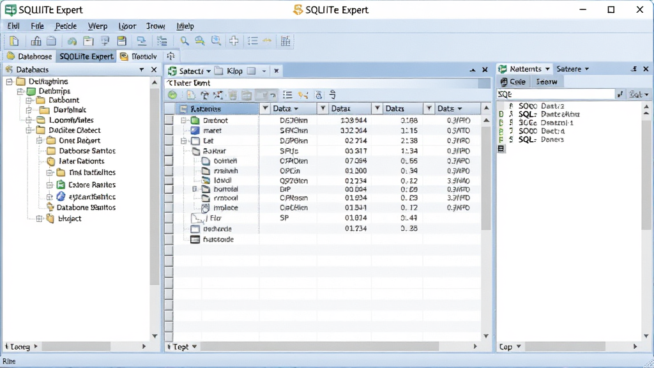The image size is (654, 368).
Task: Tick the row selector box for Fior
Action: click(169, 218)
